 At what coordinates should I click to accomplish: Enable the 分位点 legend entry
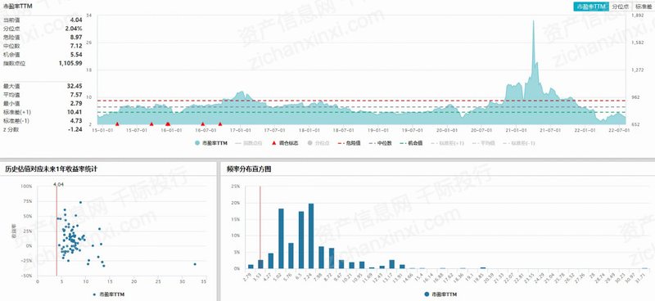point(318,143)
